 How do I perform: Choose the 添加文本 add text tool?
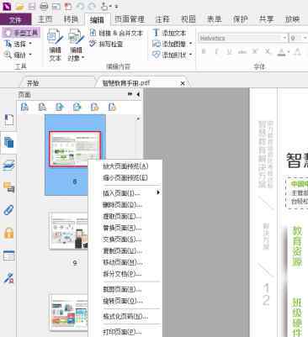click(x=169, y=33)
